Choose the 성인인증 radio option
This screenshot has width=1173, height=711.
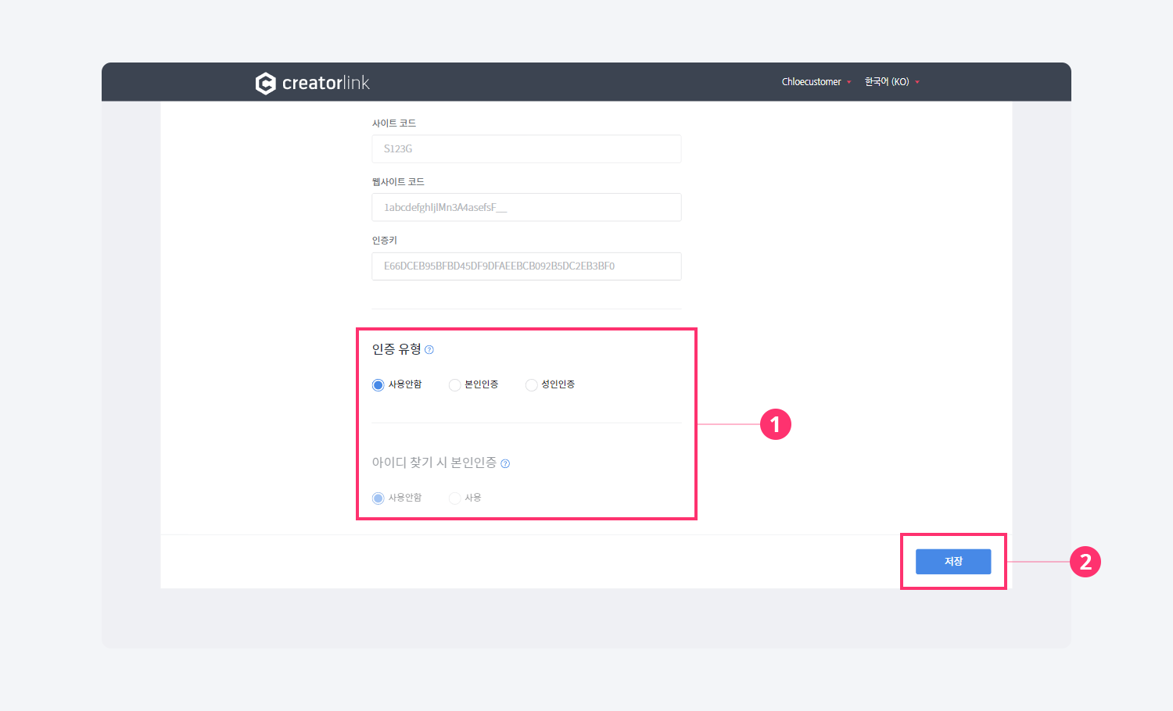tap(532, 385)
